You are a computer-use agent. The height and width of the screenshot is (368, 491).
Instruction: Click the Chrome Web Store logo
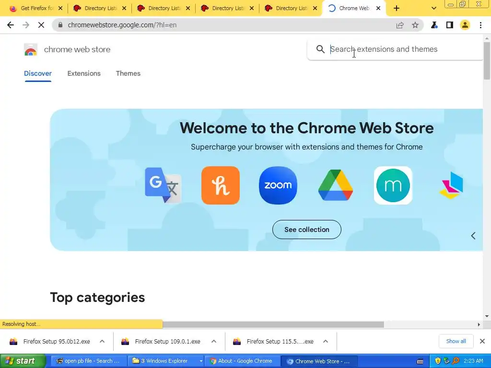click(x=31, y=49)
